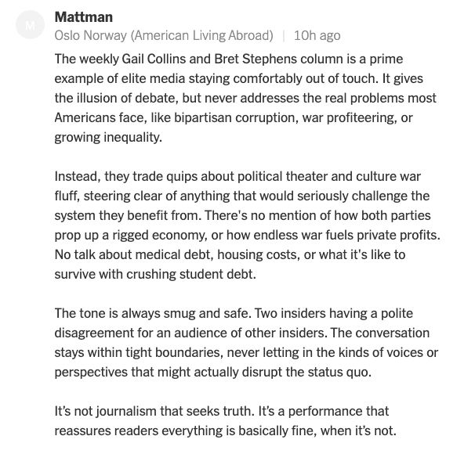Click the paragraph starting 'Instead, they trade quips'
The height and width of the screenshot is (454, 475).
tap(247, 225)
